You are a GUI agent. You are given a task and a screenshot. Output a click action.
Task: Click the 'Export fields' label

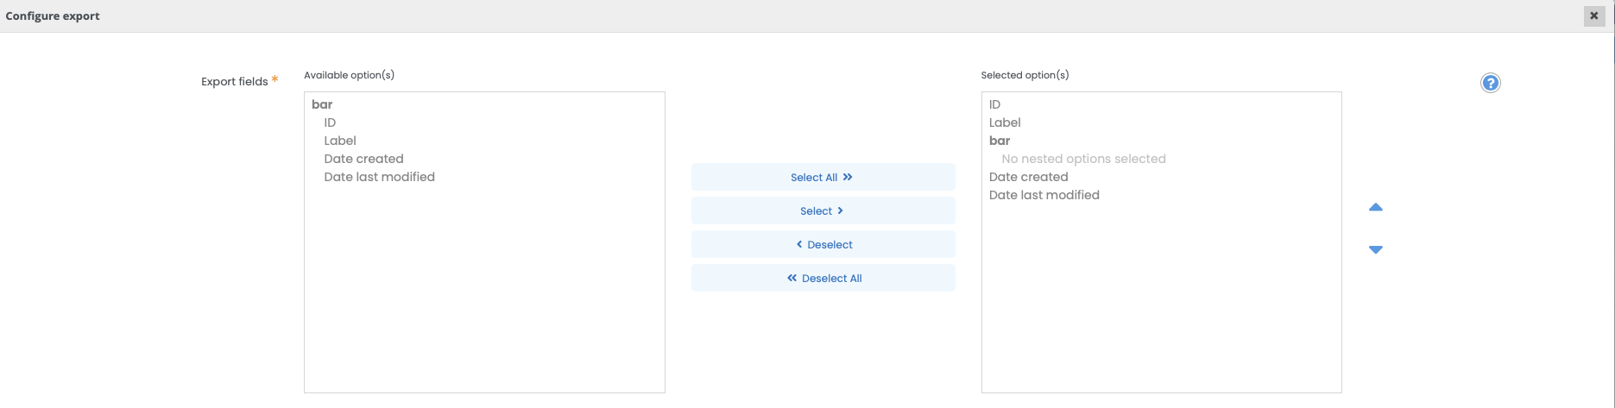pyautogui.click(x=235, y=81)
